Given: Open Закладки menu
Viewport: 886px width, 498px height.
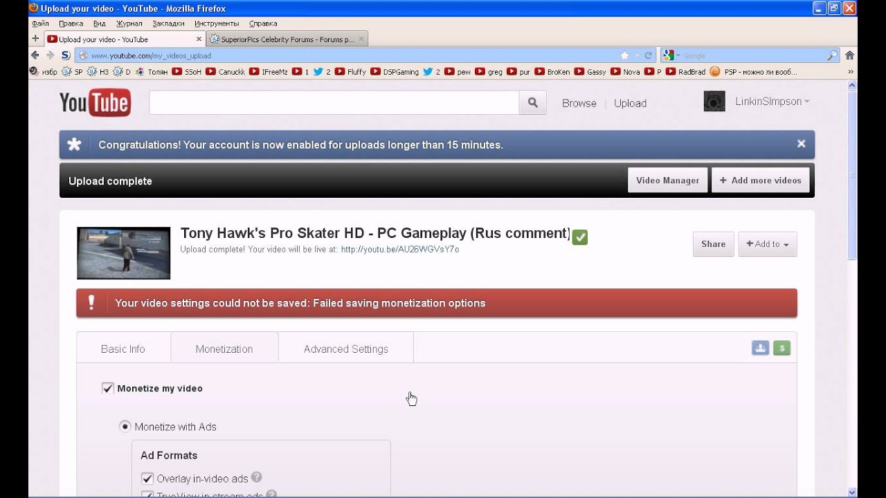Looking at the screenshot, I should click(169, 24).
